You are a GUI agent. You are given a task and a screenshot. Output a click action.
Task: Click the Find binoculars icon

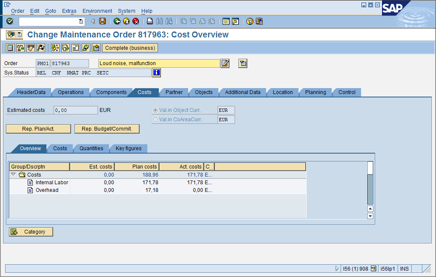click(x=159, y=21)
